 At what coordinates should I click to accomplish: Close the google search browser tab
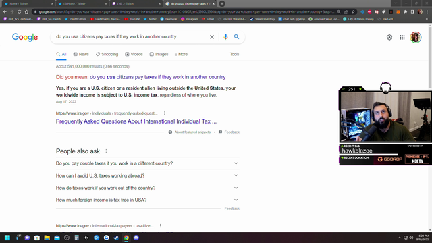click(213, 4)
